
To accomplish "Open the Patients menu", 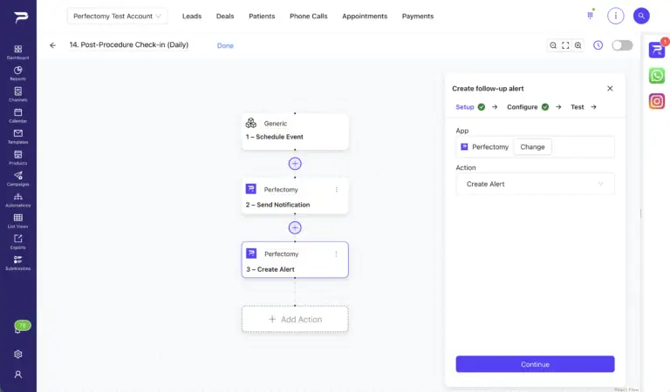I will (x=262, y=17).
